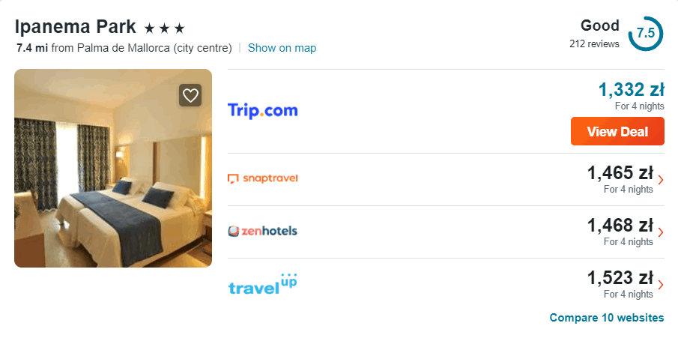Image resolution: width=678 pixels, height=338 pixels.
Task: Click the Trip.com logo
Action: 263,111
